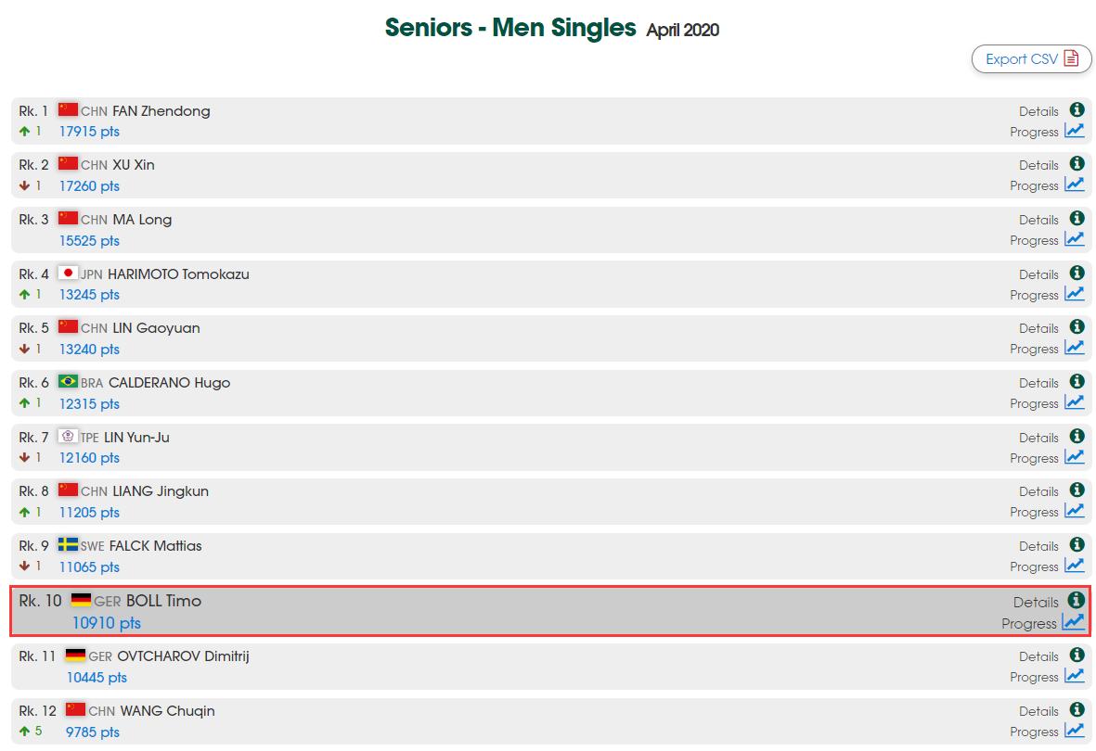Click Details link for LIN Gaoyuan

click(1038, 329)
